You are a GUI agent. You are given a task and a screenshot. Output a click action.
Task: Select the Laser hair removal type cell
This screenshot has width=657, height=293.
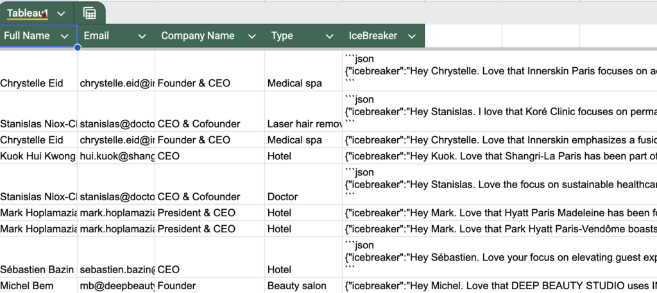[x=303, y=123]
